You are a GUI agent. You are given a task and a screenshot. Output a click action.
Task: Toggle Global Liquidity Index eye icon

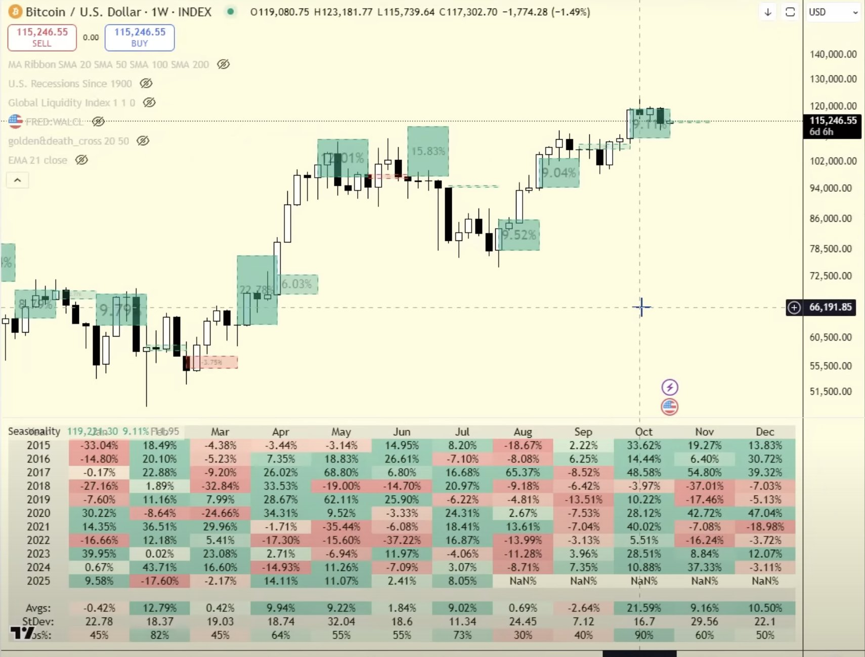[149, 103]
